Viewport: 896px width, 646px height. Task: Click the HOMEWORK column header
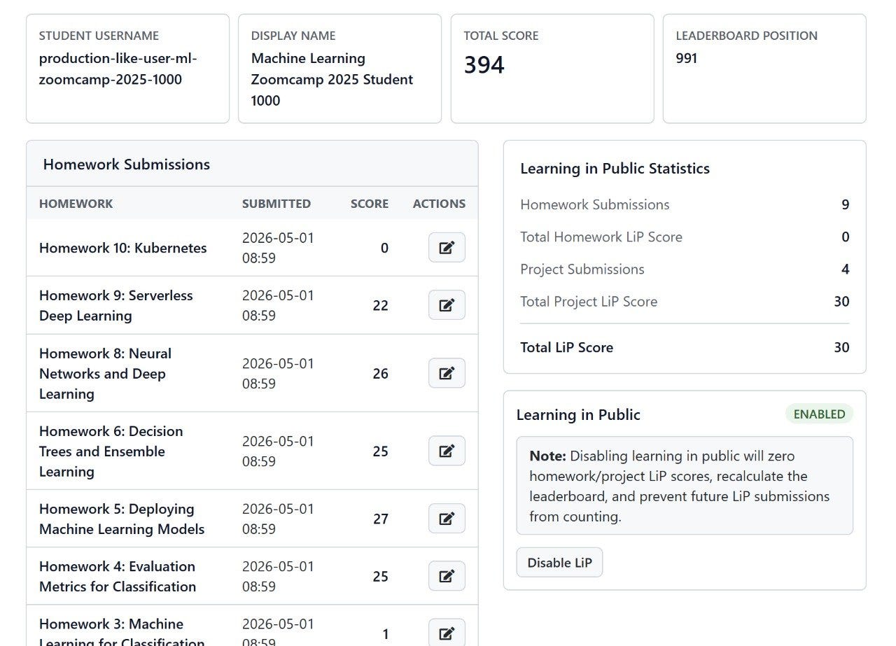[76, 204]
